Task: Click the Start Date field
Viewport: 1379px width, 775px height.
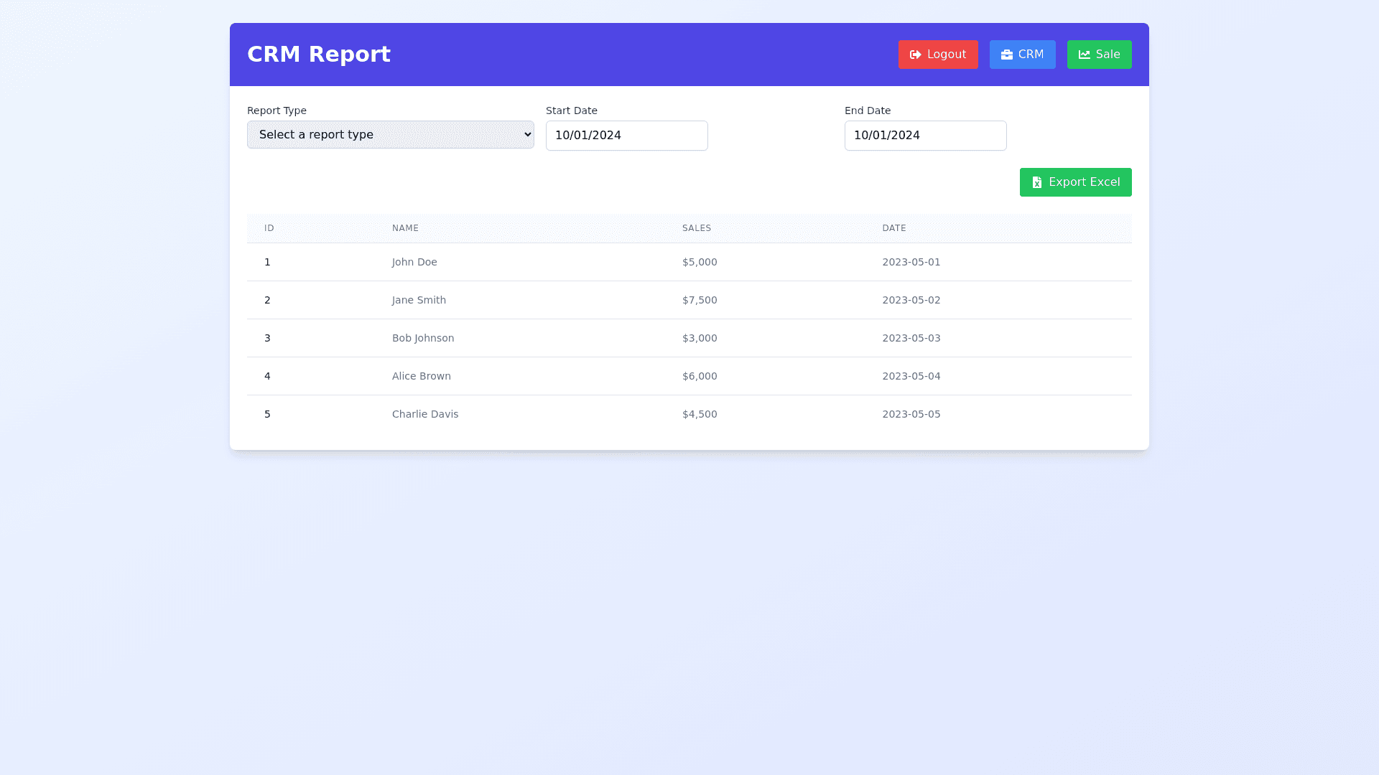Action: point(626,136)
